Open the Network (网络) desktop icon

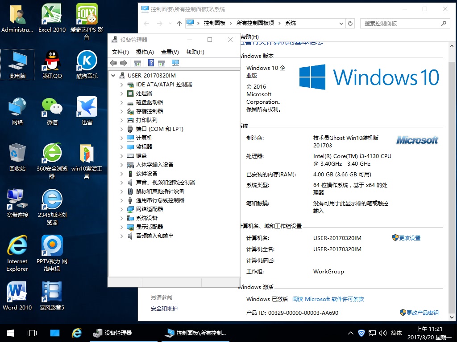click(17, 111)
